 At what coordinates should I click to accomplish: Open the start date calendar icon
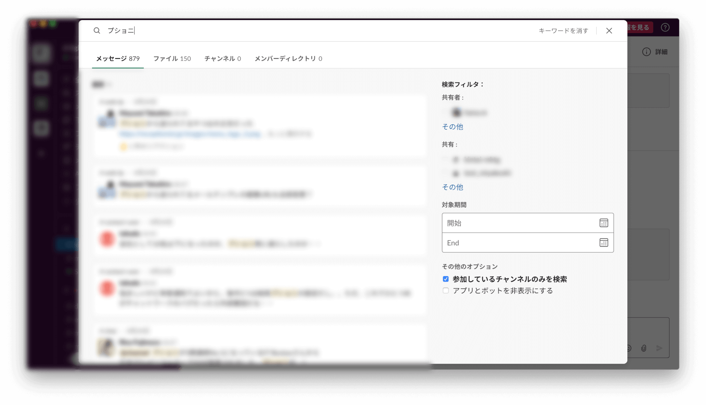(604, 223)
